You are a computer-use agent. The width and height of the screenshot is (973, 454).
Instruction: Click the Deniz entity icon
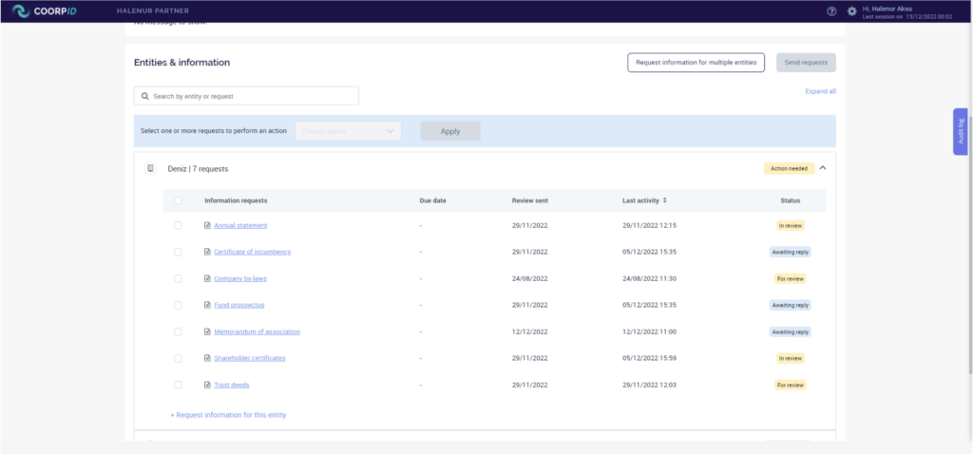pos(150,168)
